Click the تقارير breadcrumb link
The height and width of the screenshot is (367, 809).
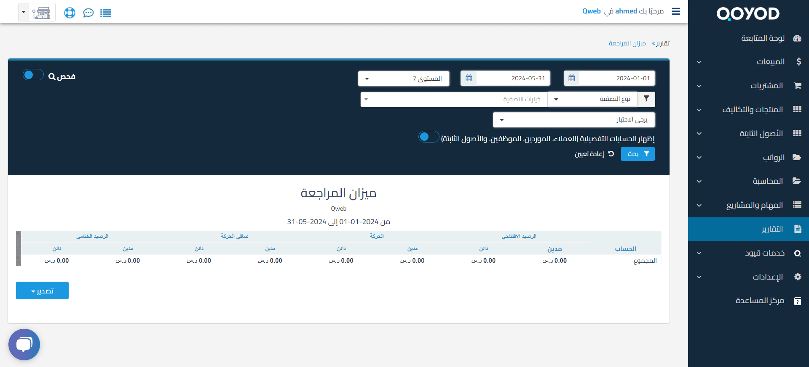click(x=662, y=43)
